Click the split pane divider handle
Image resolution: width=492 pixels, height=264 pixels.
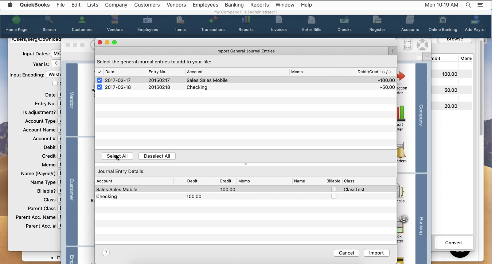(x=246, y=164)
